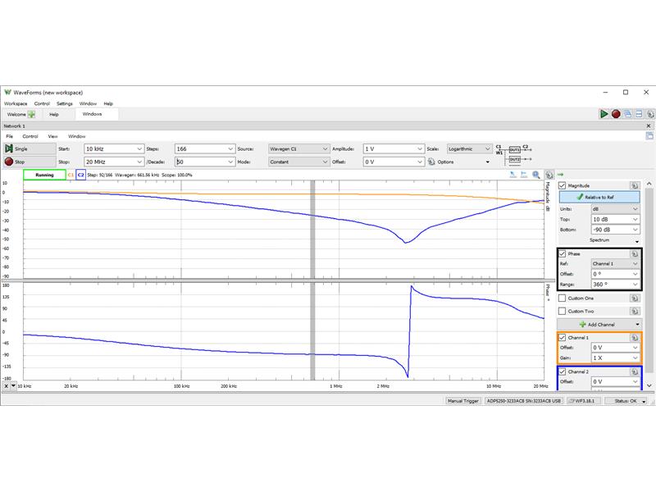Open the Source dropdown Wavegen C1
656x492 pixels.
298,149
